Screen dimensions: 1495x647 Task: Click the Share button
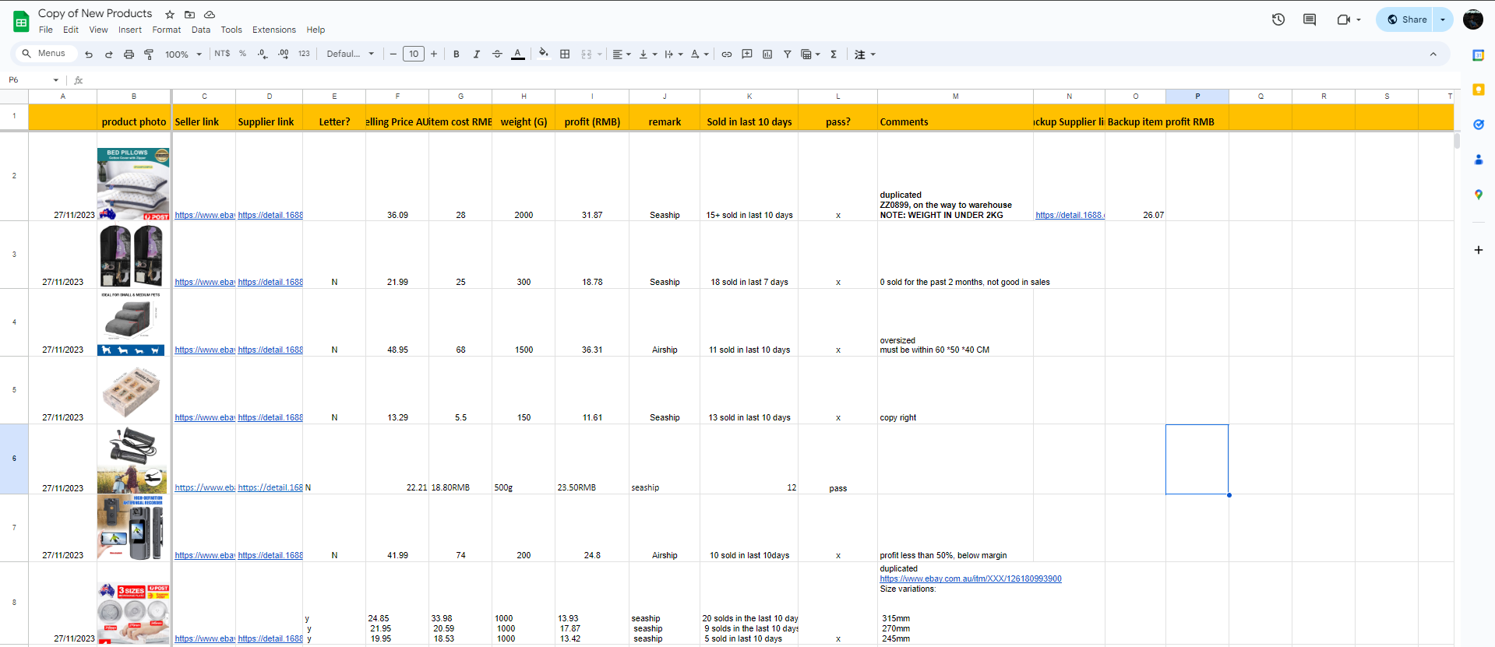[x=1406, y=19]
